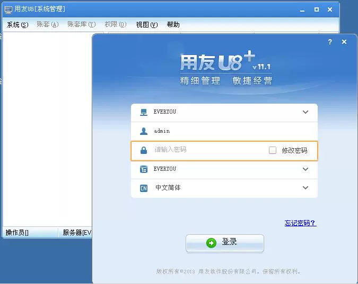Open the 账套(A) menu
The height and width of the screenshot is (284, 358).
(x=48, y=24)
